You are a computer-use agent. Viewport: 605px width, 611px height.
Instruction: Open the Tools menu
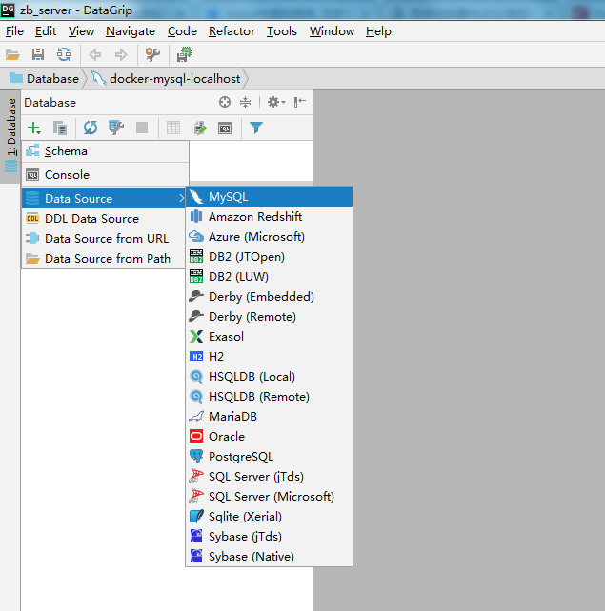282,31
